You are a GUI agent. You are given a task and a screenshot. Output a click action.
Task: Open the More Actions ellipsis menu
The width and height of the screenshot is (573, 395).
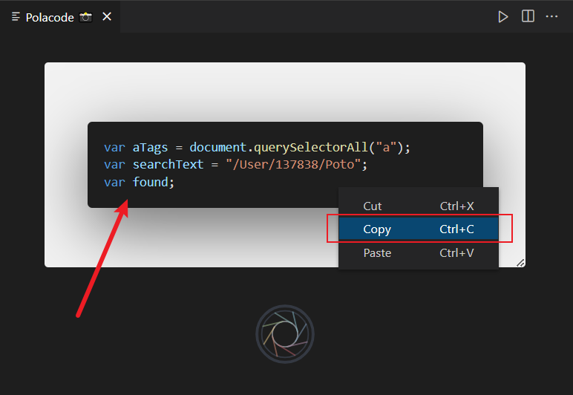[x=551, y=16]
